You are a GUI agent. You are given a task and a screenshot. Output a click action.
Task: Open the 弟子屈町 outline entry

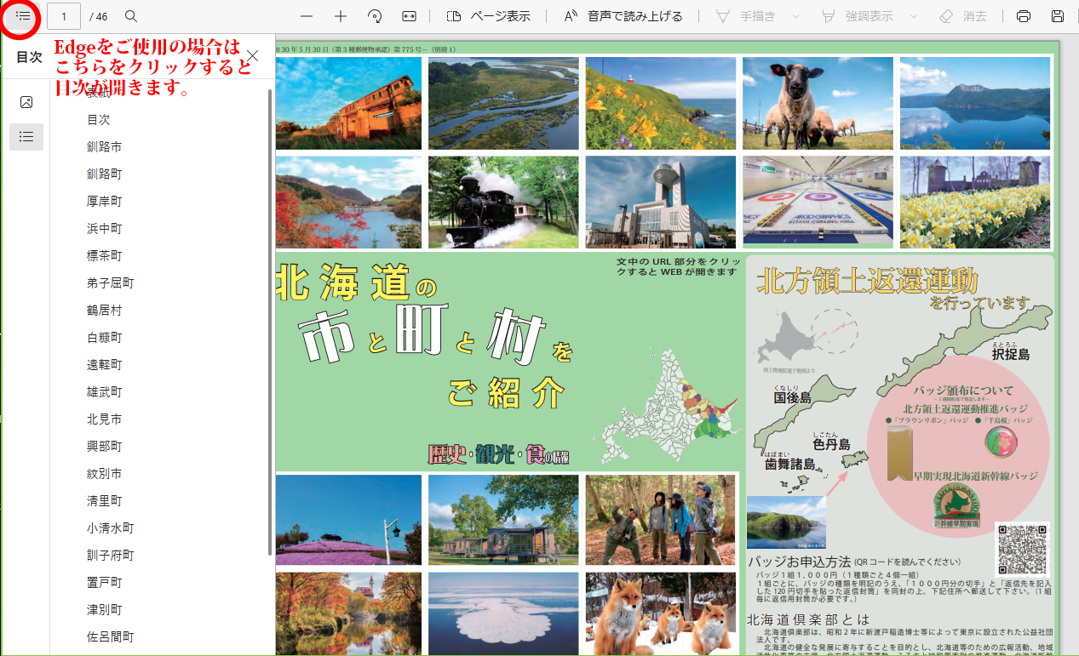[110, 283]
